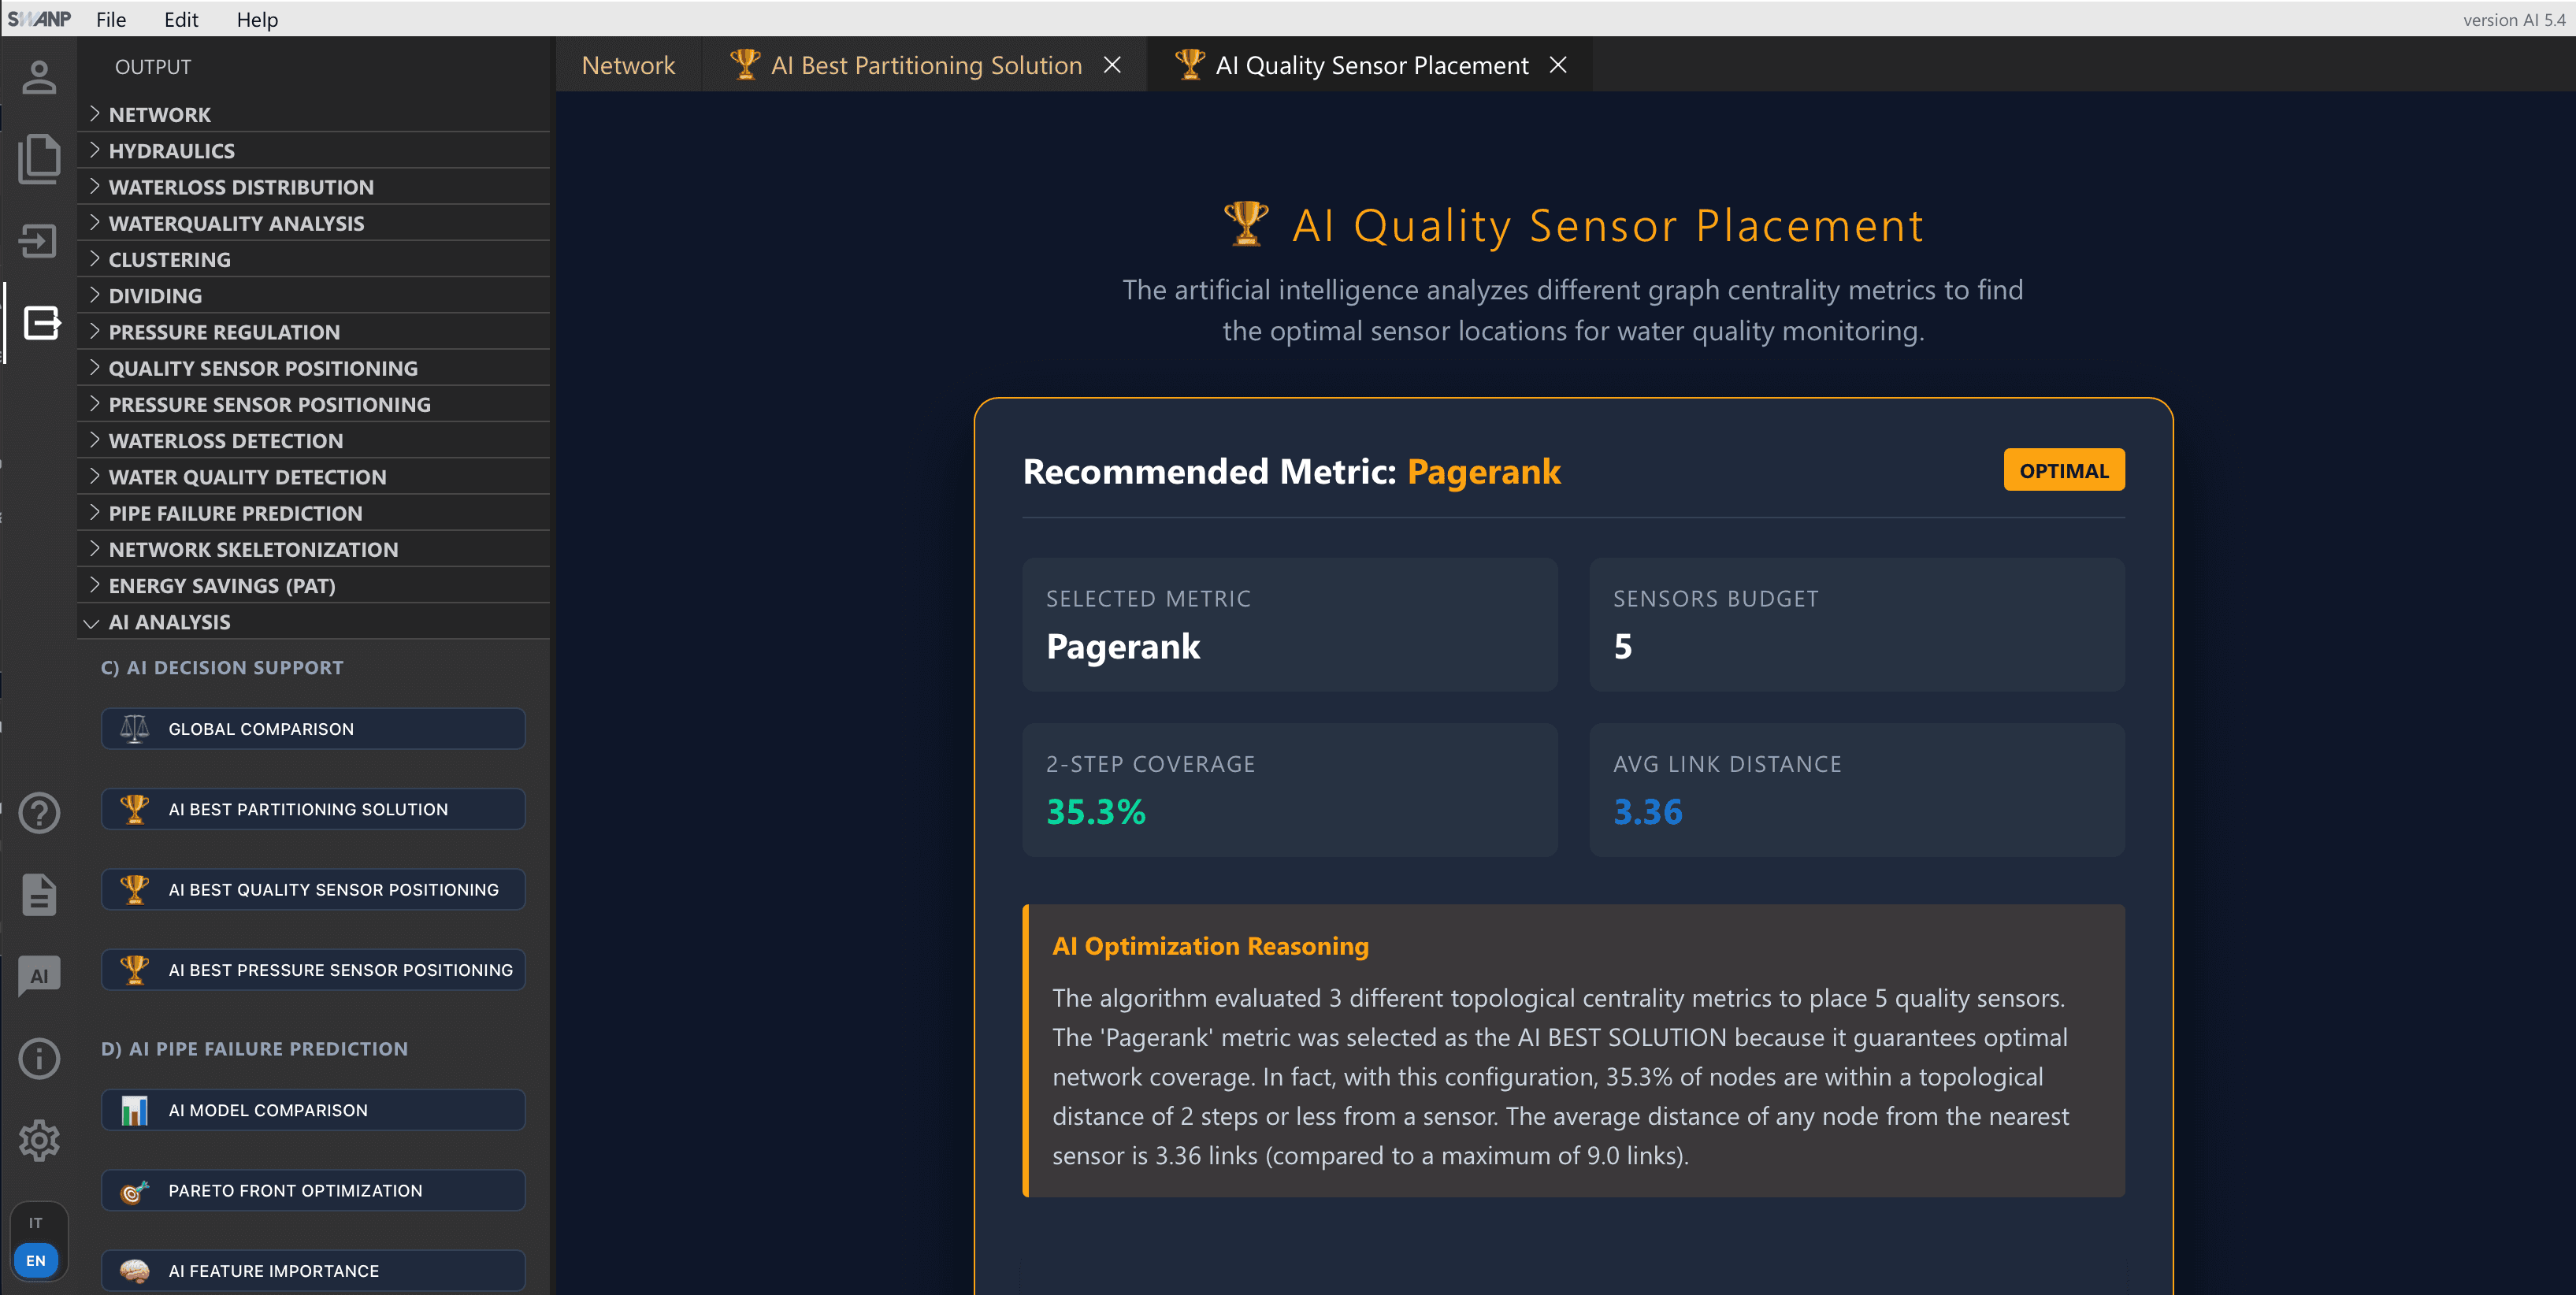
Task: Select the AI Quality Sensor Placement tab
Action: click(x=1371, y=65)
